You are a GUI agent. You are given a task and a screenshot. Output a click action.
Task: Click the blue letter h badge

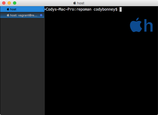coord(148,25)
